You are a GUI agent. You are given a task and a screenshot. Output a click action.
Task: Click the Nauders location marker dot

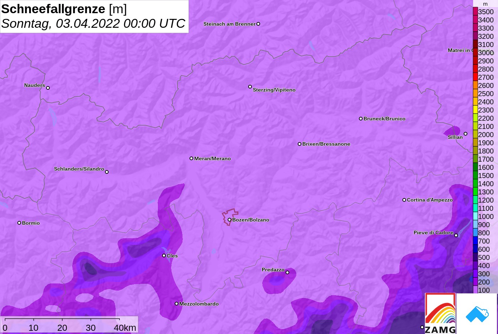click(48, 88)
